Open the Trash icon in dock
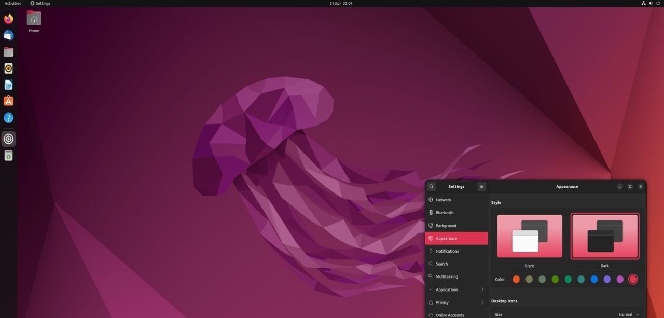 (8, 156)
